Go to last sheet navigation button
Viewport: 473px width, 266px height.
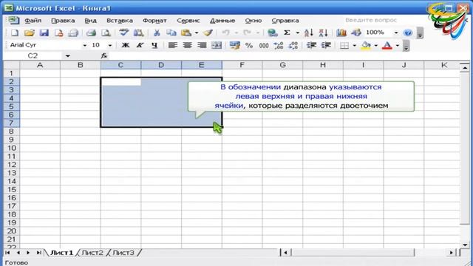tap(39, 253)
